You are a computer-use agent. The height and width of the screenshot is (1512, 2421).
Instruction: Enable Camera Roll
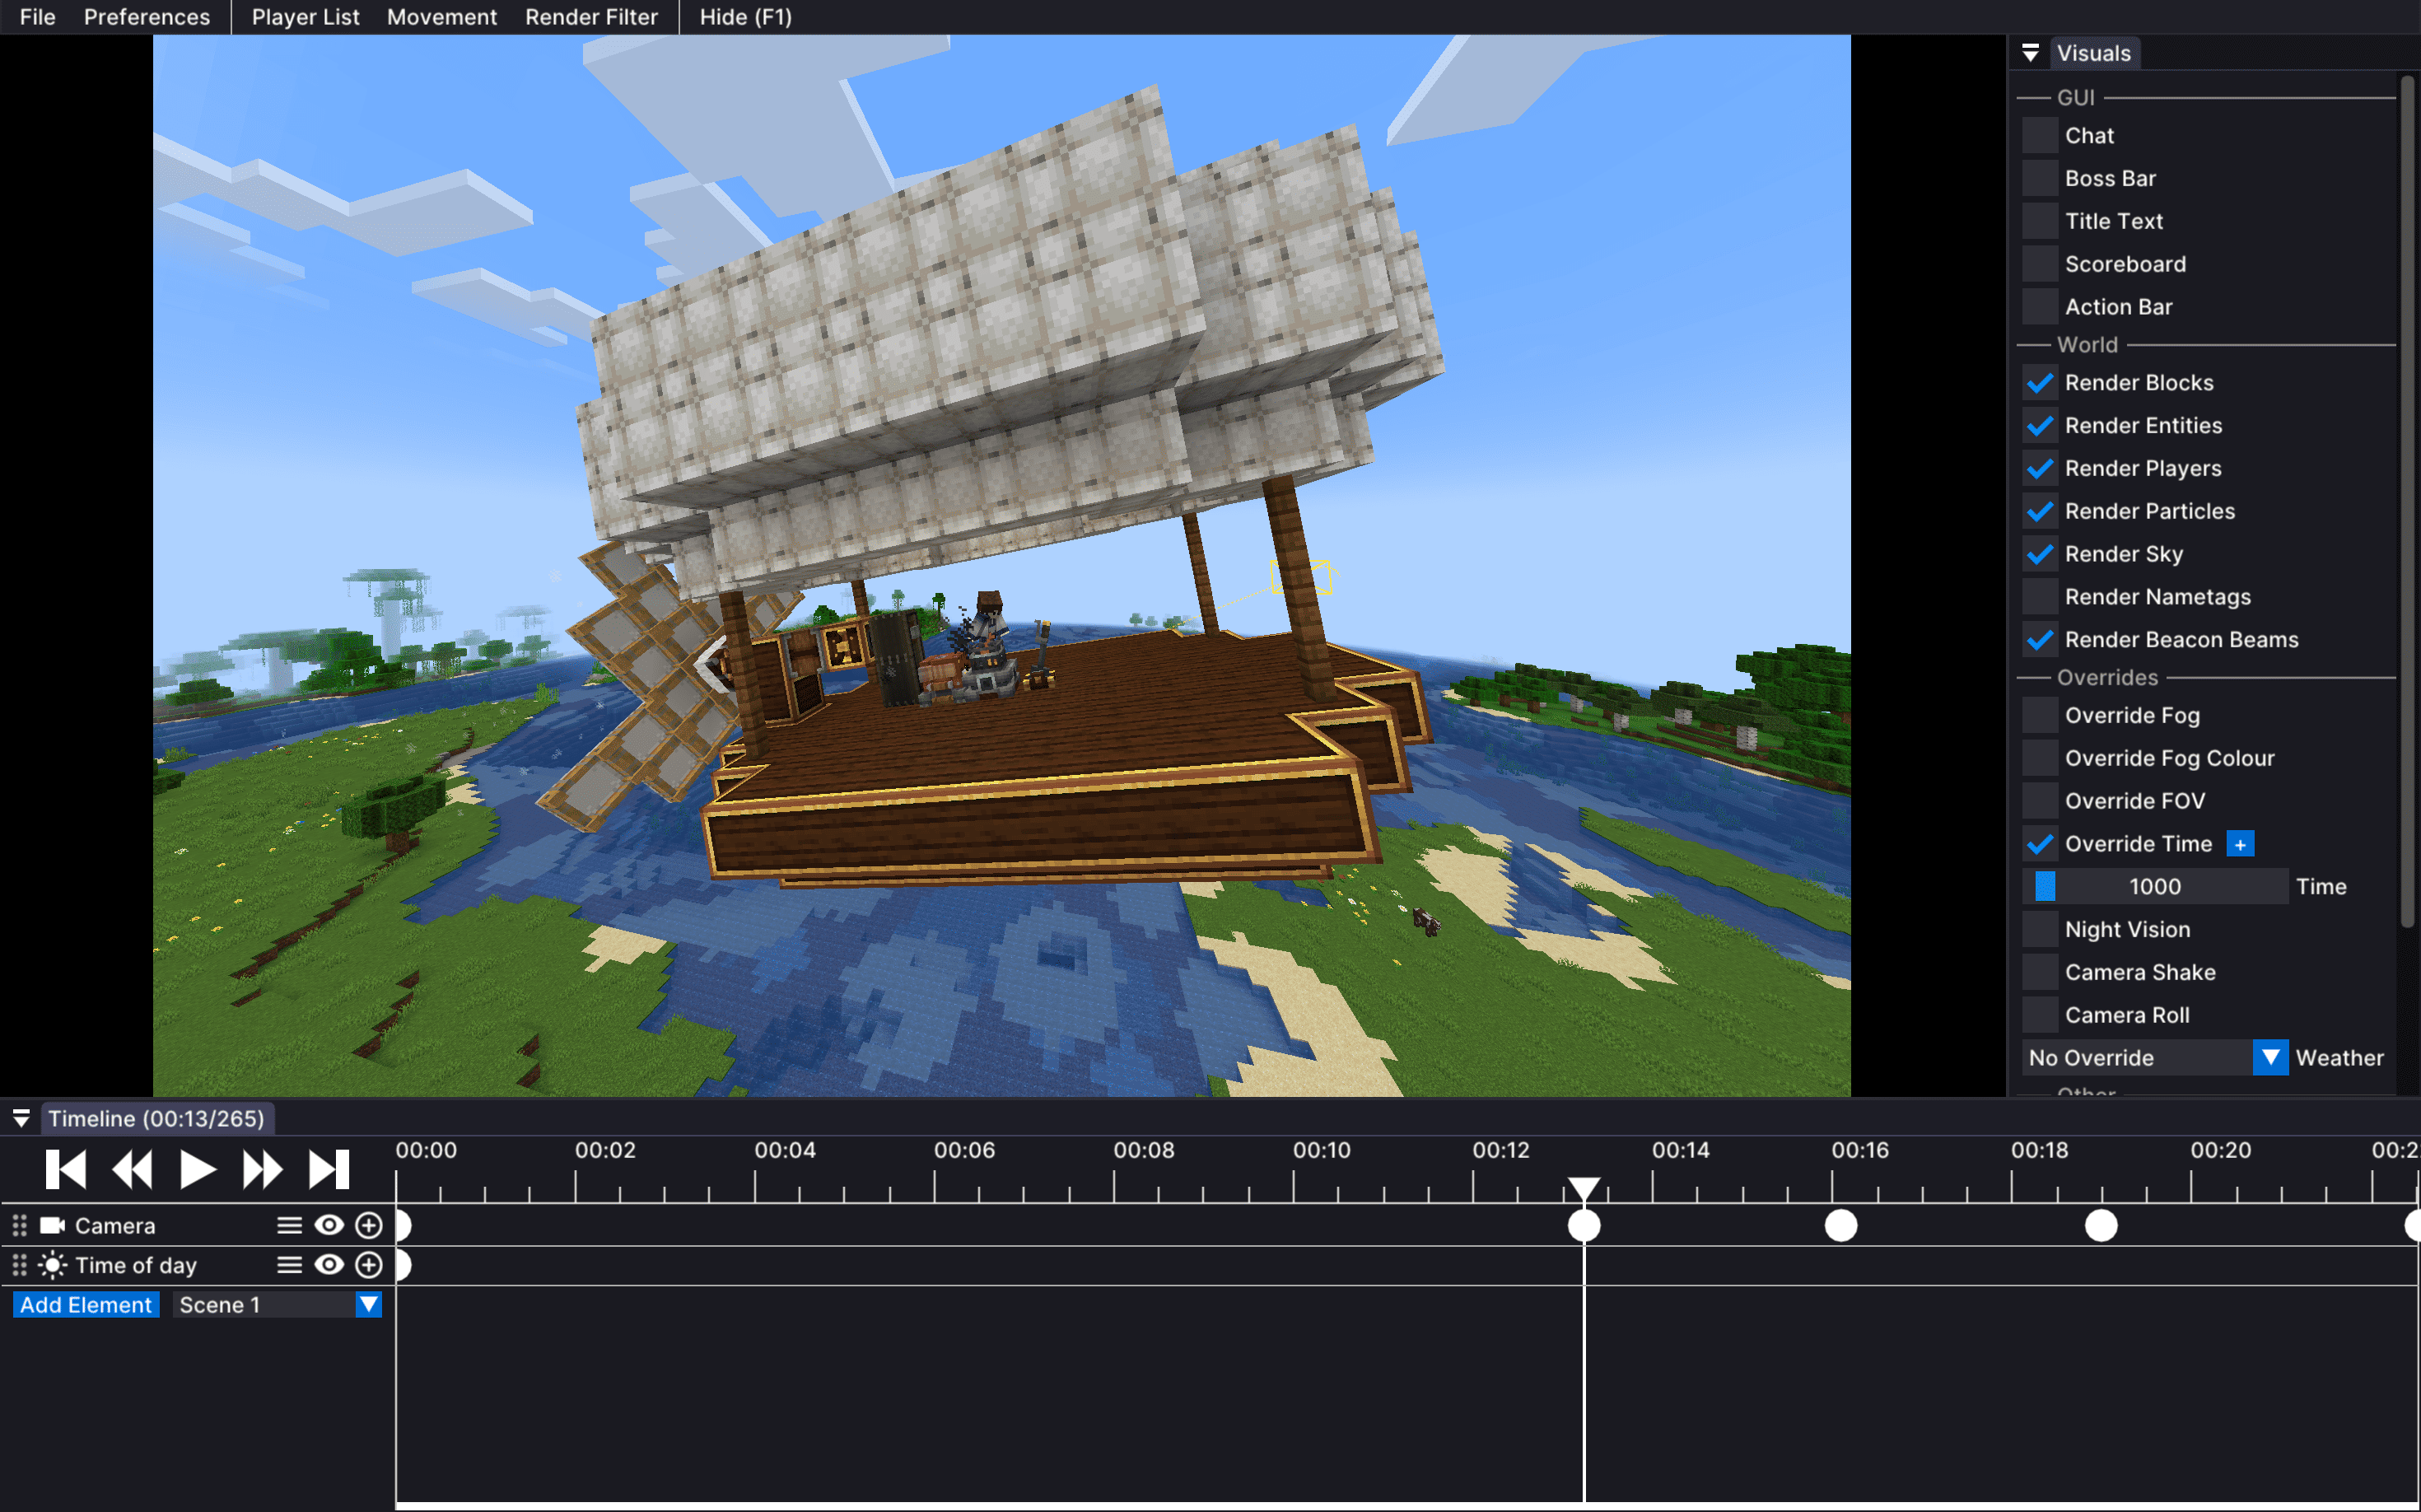(x=2040, y=1015)
